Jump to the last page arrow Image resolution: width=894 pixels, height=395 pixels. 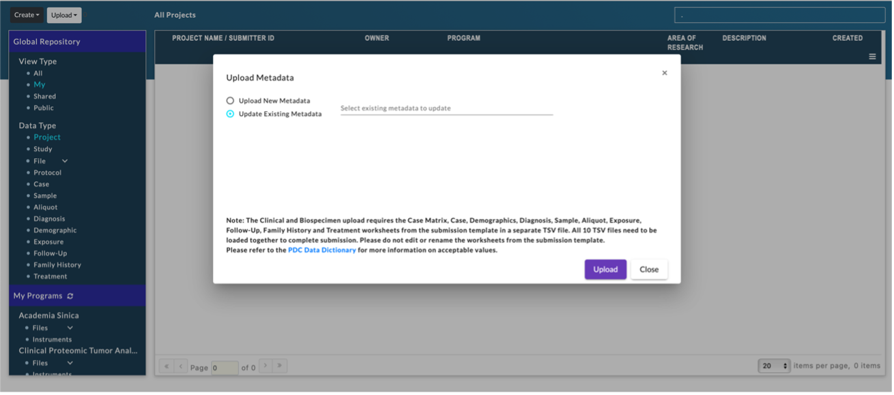(x=280, y=366)
